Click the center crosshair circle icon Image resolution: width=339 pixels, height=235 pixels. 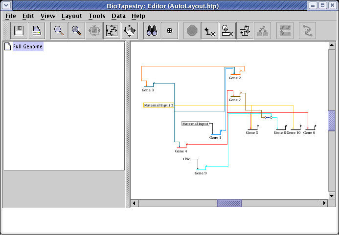tap(170, 31)
